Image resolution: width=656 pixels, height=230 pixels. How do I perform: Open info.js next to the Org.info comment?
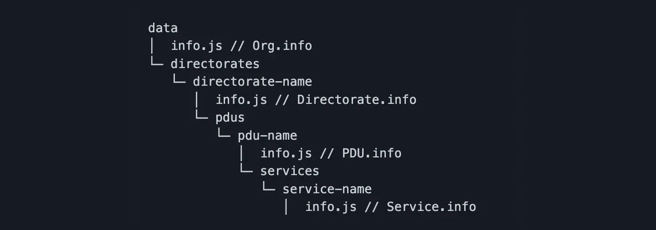click(x=196, y=46)
